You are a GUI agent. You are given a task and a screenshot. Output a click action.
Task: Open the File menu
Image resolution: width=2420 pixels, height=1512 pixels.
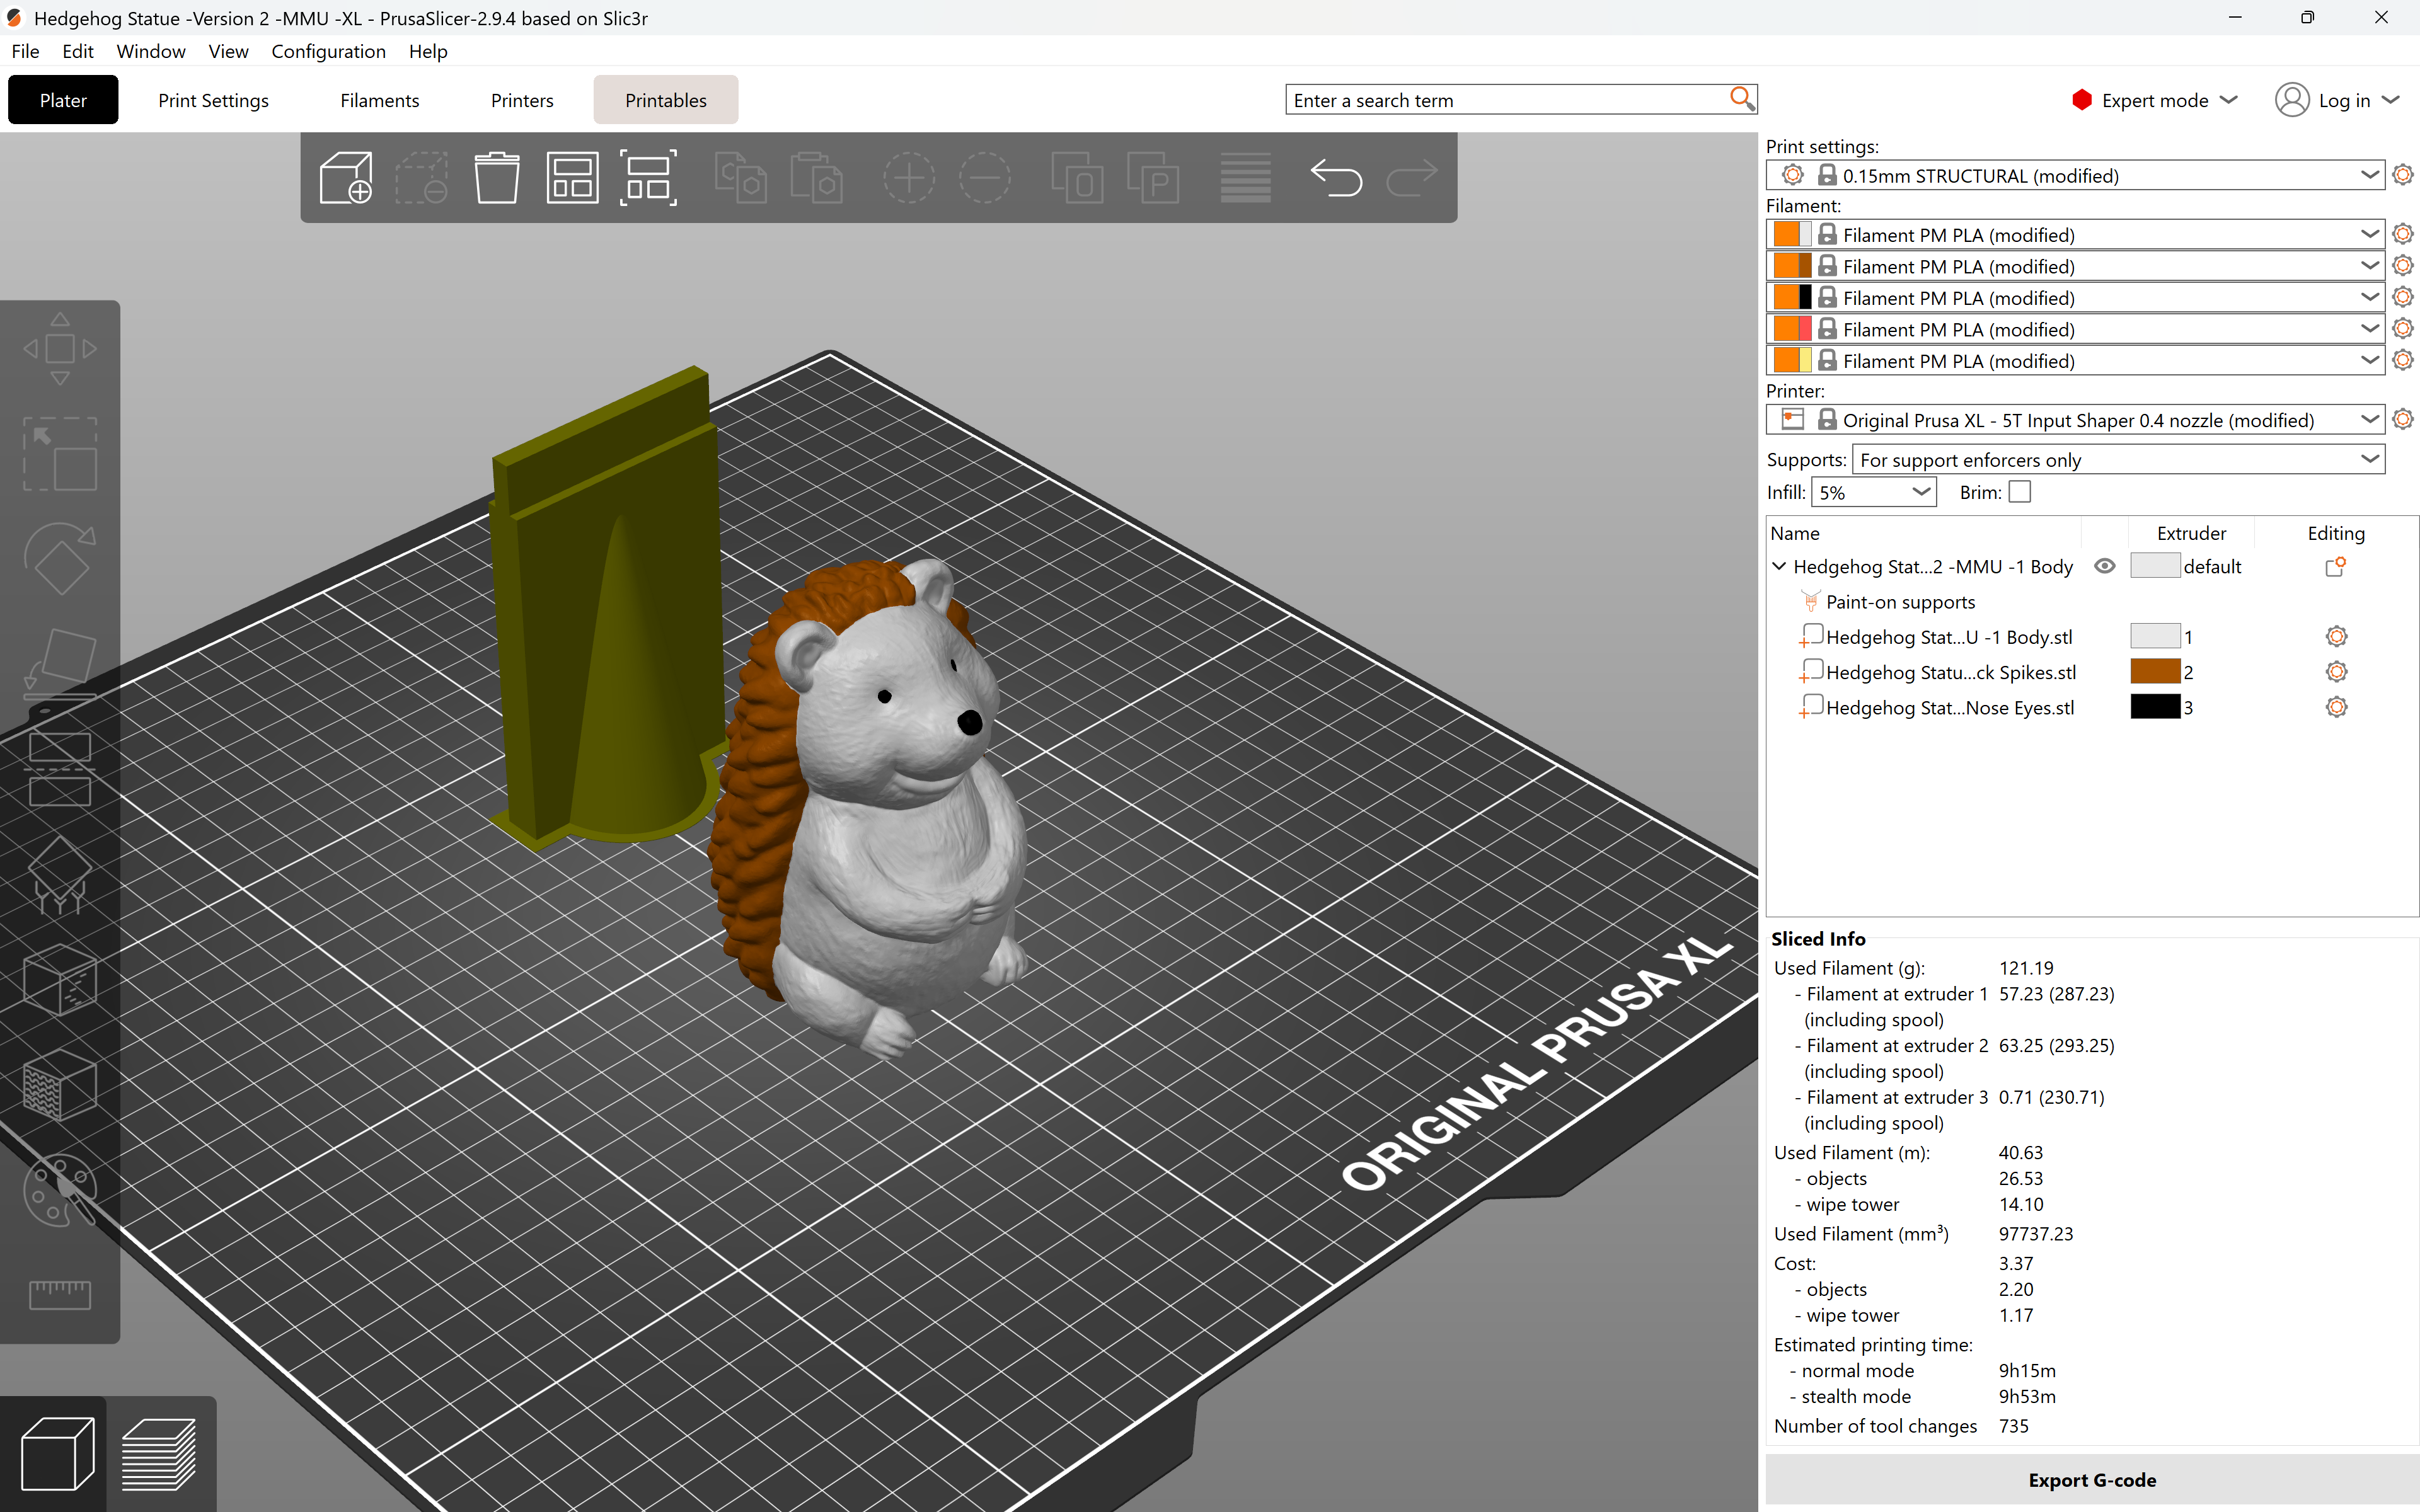click(x=25, y=51)
